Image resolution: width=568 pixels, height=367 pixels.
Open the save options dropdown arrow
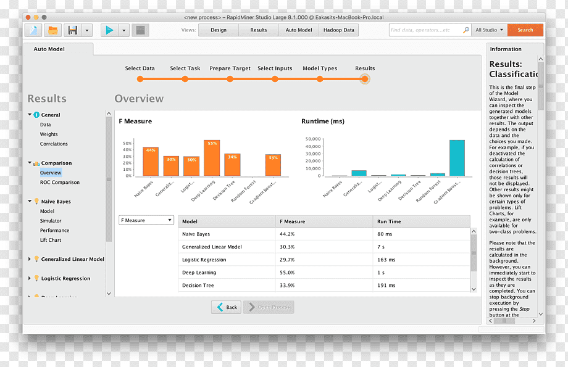(x=87, y=30)
